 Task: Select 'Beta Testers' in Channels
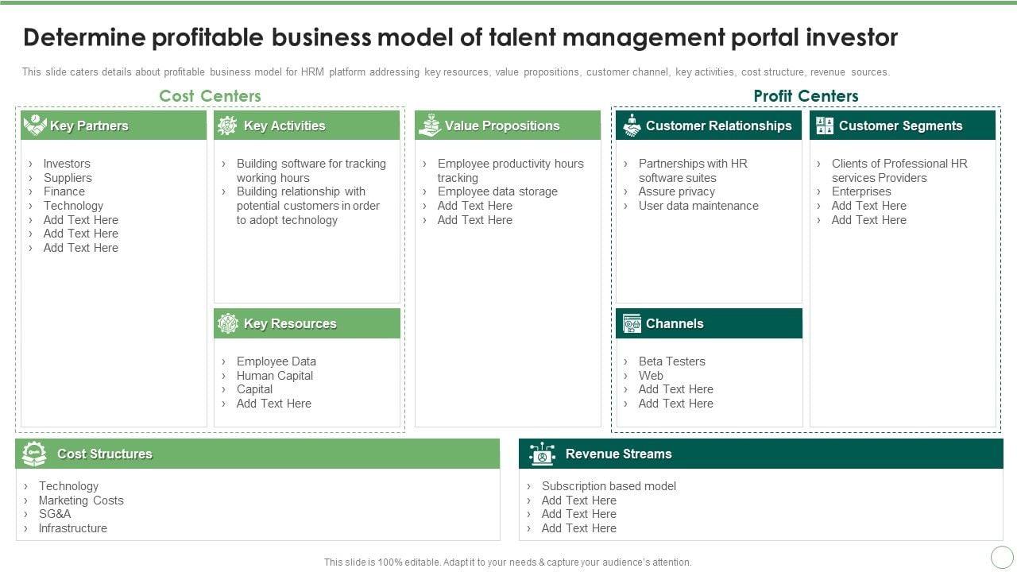pos(671,361)
